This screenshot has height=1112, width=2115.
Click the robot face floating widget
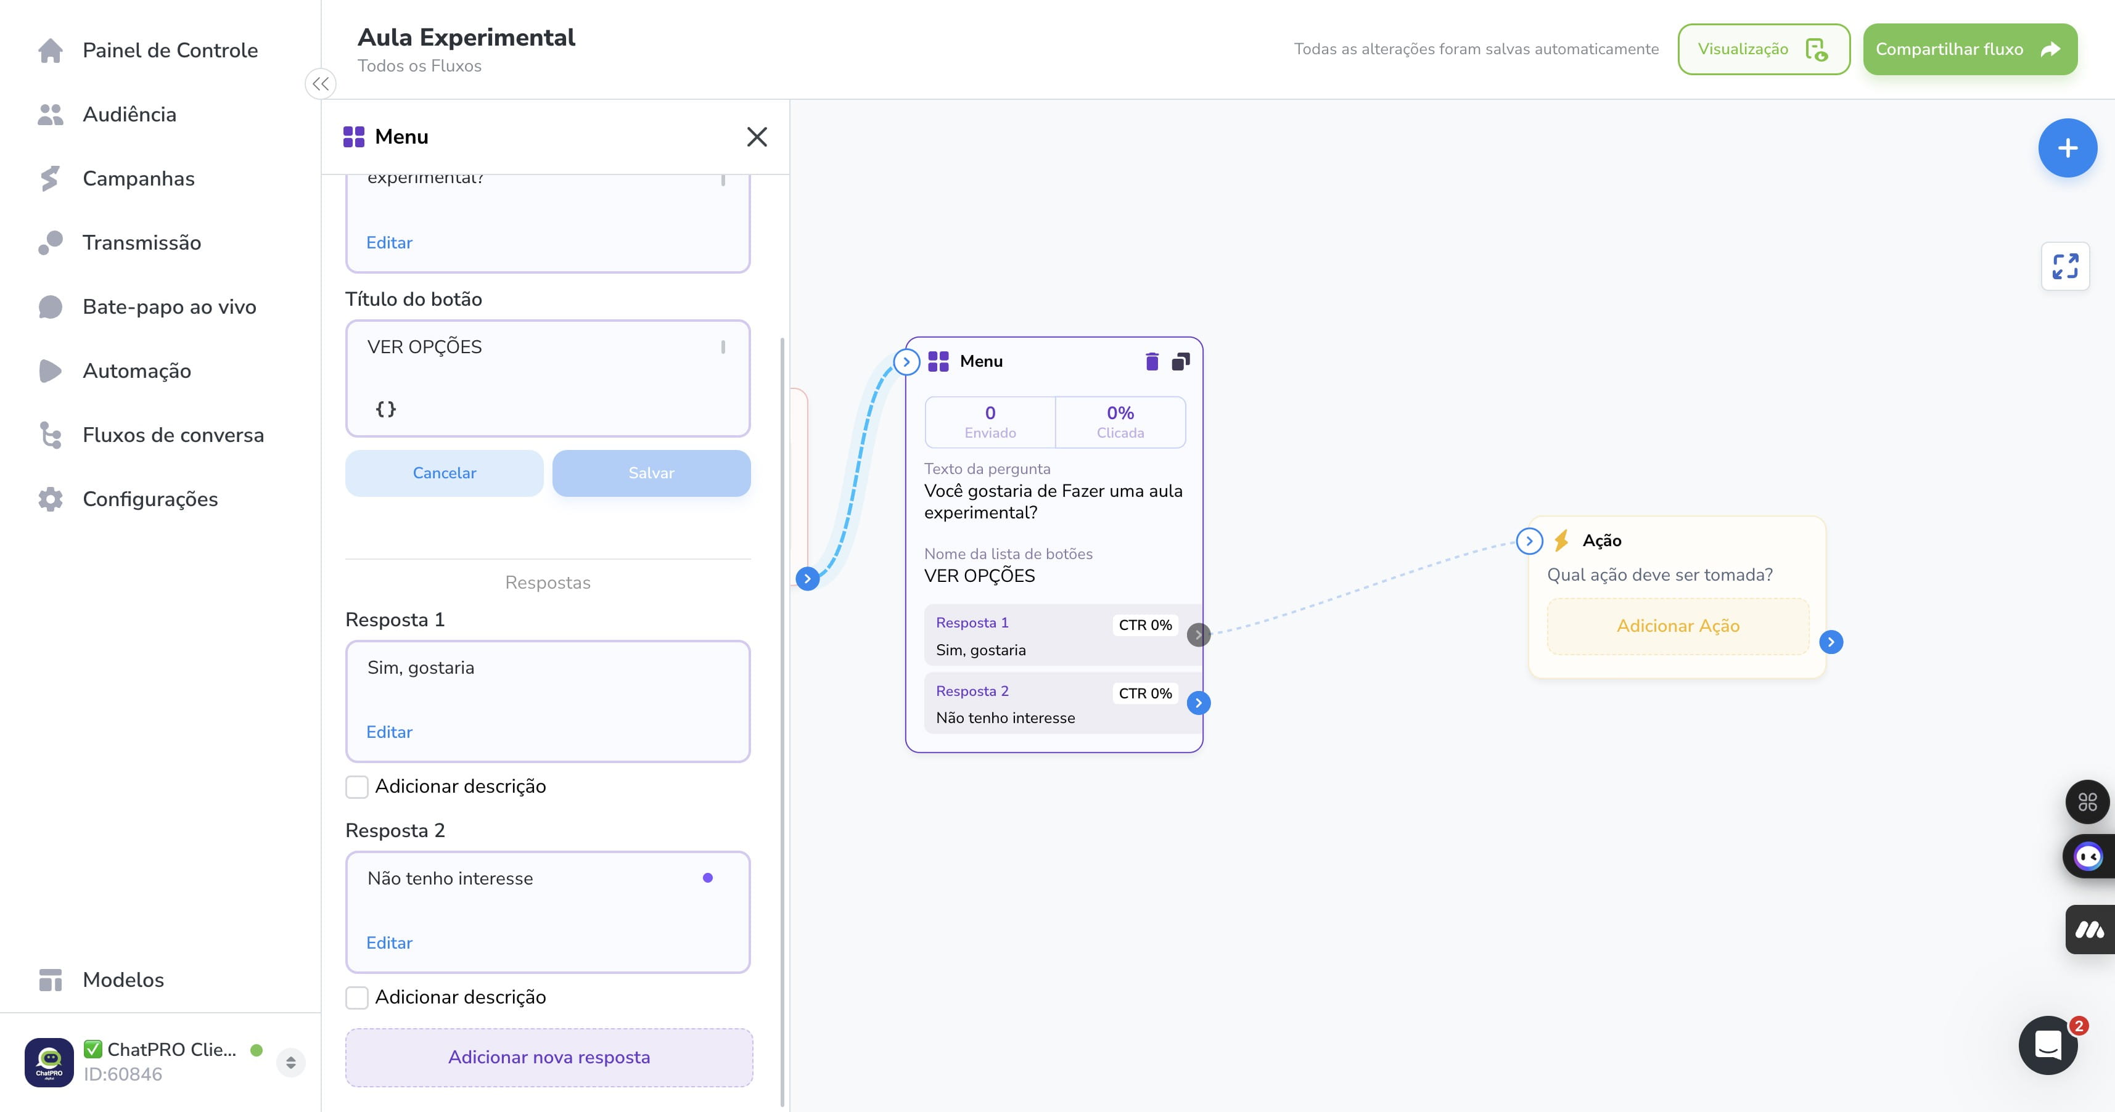(x=2088, y=857)
